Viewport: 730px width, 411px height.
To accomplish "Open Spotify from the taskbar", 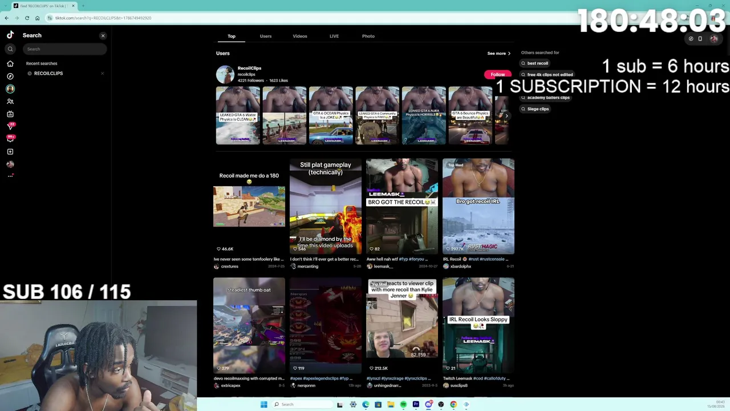I will [403, 404].
